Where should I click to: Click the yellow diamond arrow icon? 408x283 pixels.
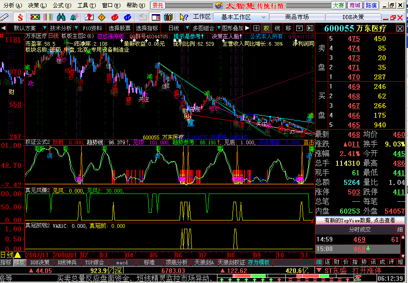[102, 17]
